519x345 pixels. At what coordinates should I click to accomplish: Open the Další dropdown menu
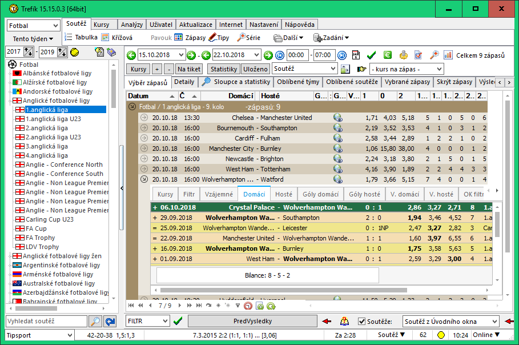289,38
